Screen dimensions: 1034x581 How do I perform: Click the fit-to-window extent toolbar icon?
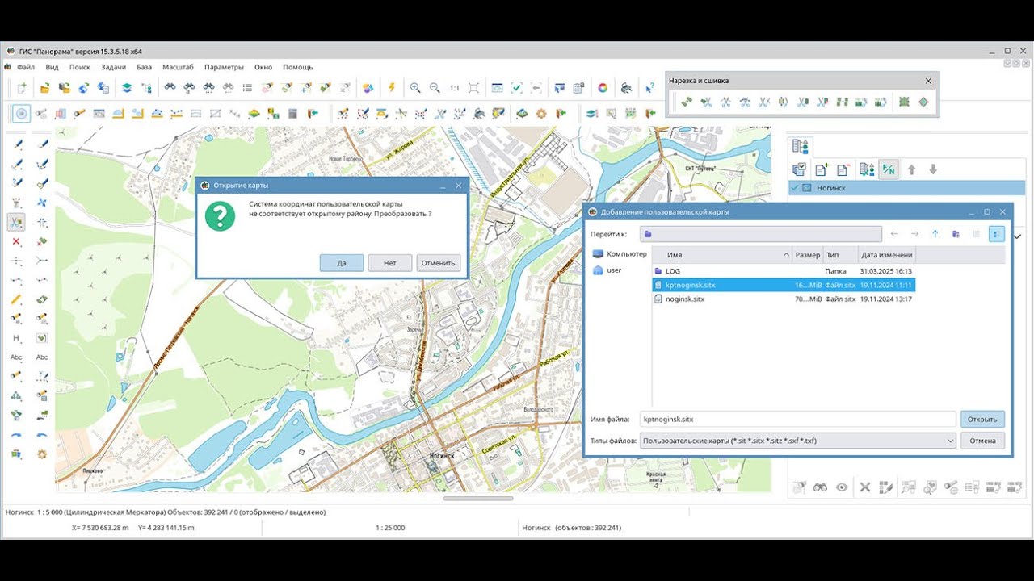[474, 88]
